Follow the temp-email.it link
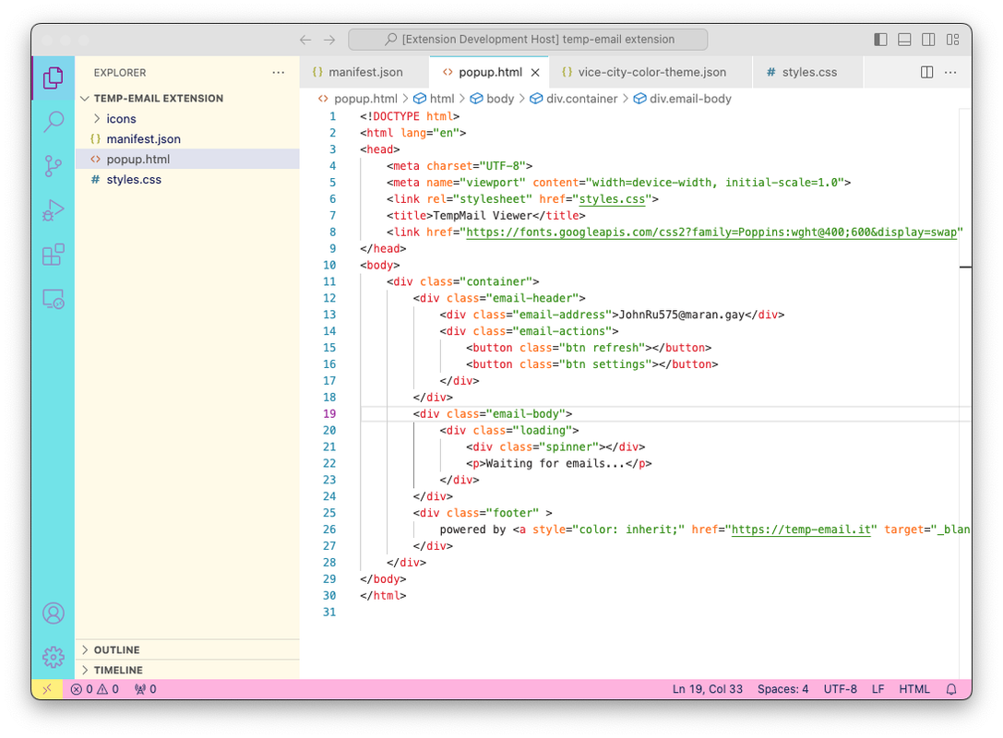 pyautogui.click(x=801, y=530)
